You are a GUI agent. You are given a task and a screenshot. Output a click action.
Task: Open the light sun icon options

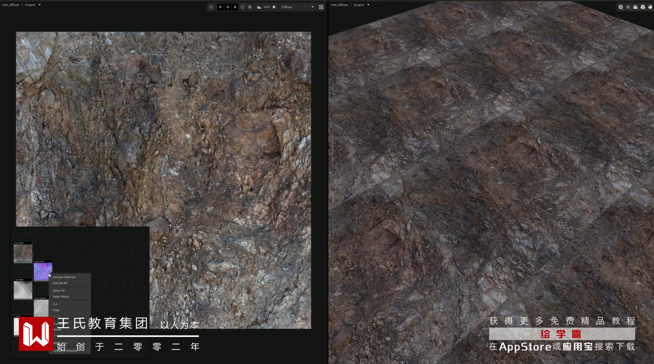pyautogui.click(x=628, y=7)
